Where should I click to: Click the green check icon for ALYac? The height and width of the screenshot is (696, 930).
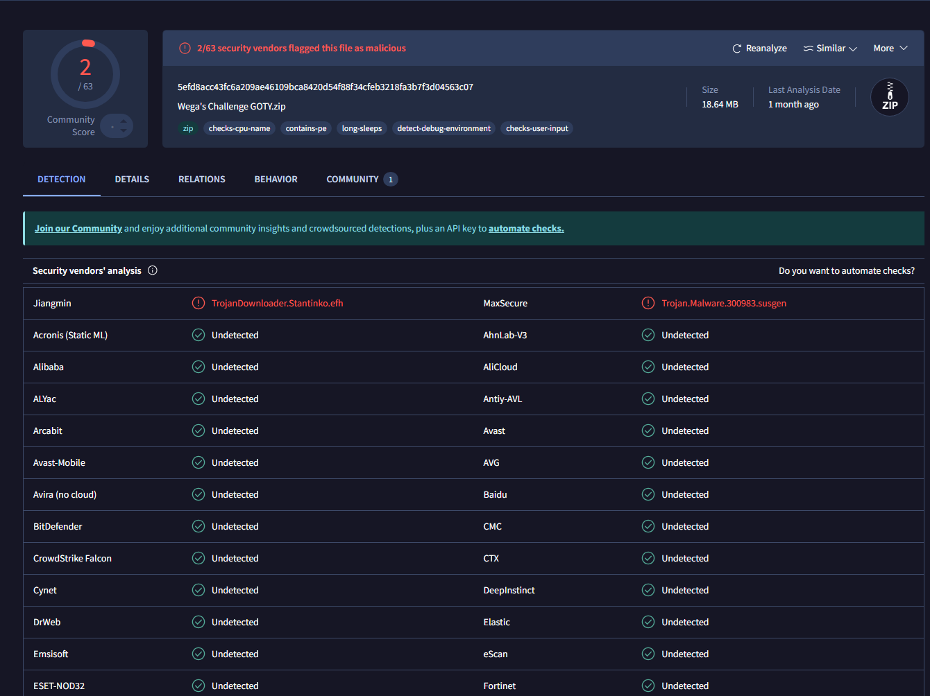click(x=198, y=399)
